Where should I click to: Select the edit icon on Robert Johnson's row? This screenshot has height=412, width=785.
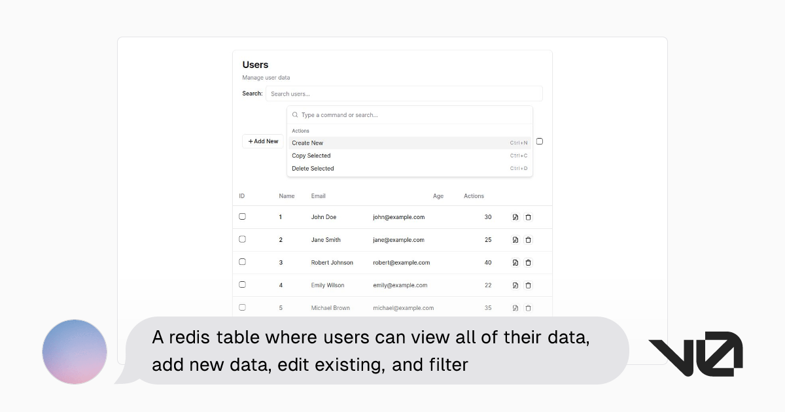(515, 262)
